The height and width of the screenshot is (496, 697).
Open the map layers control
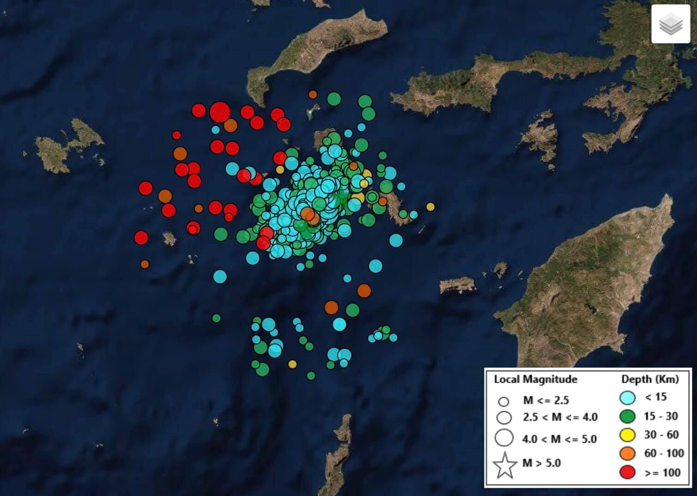[670, 24]
